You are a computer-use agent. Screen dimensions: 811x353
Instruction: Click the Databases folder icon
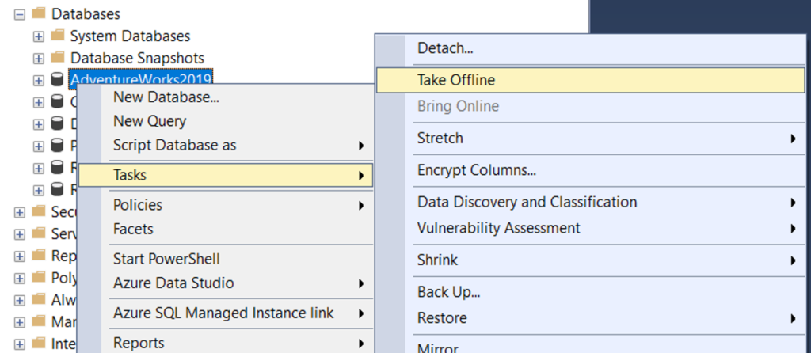(x=38, y=13)
